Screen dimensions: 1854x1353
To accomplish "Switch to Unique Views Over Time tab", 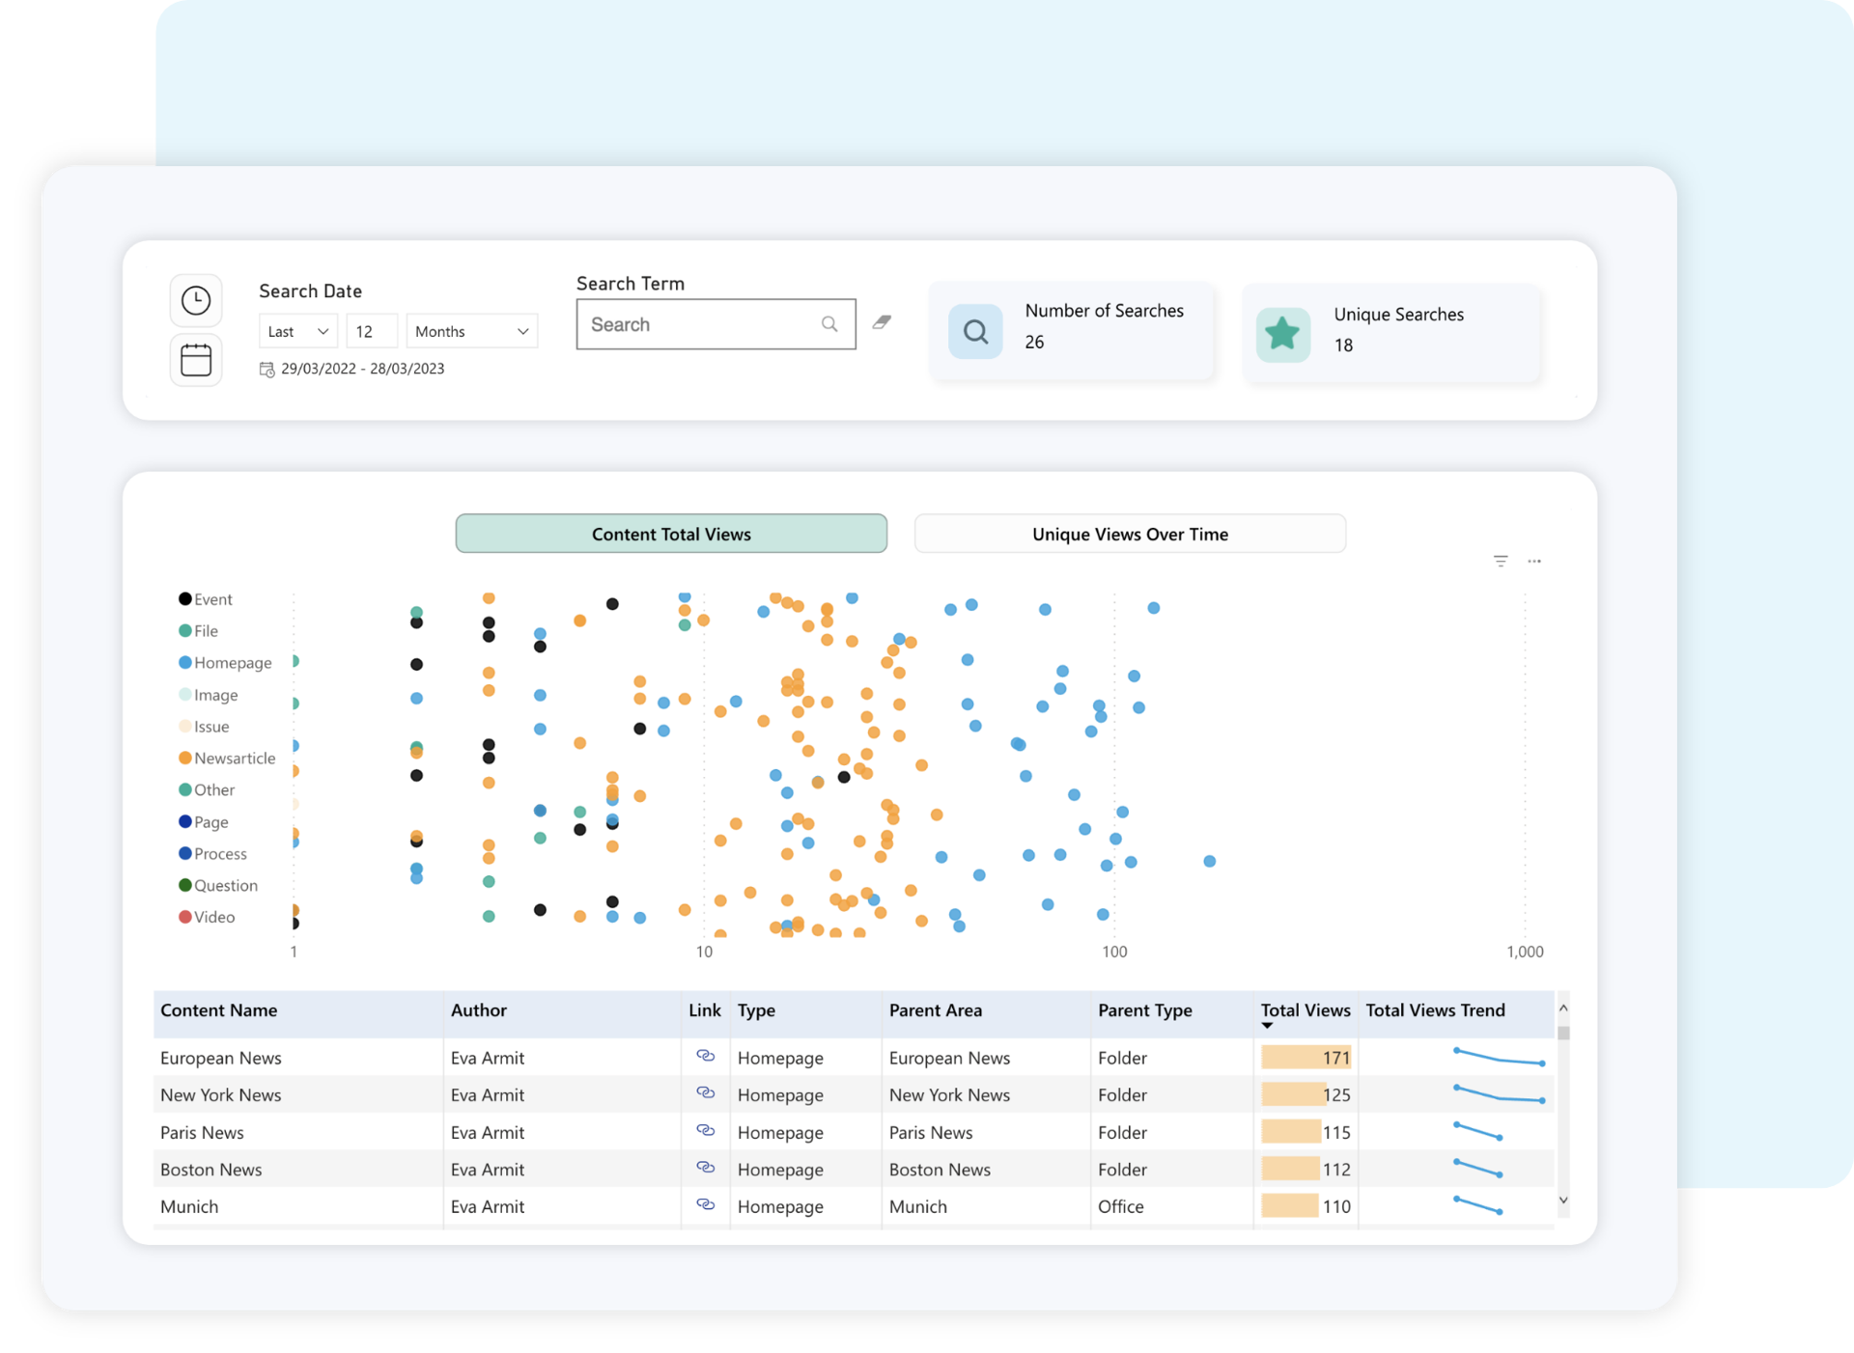I will (x=1130, y=533).
